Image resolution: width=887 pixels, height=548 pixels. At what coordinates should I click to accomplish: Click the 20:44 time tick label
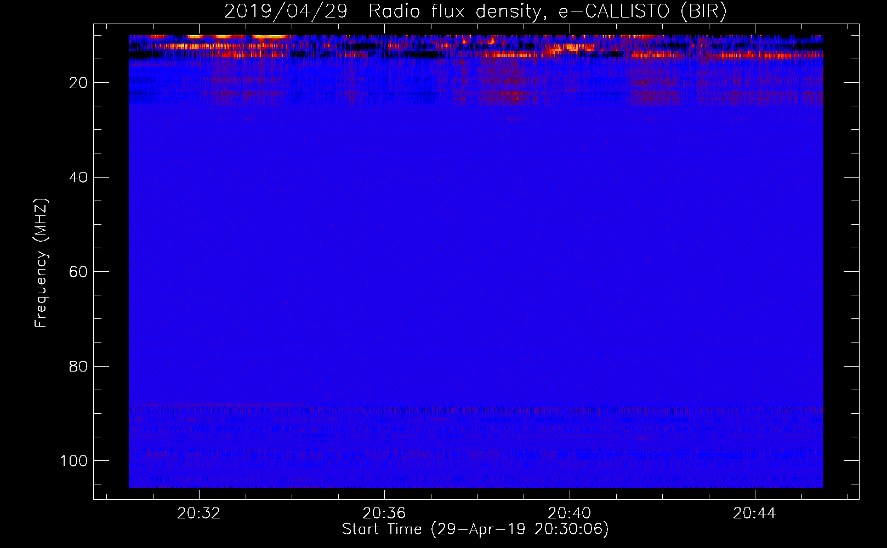click(755, 513)
